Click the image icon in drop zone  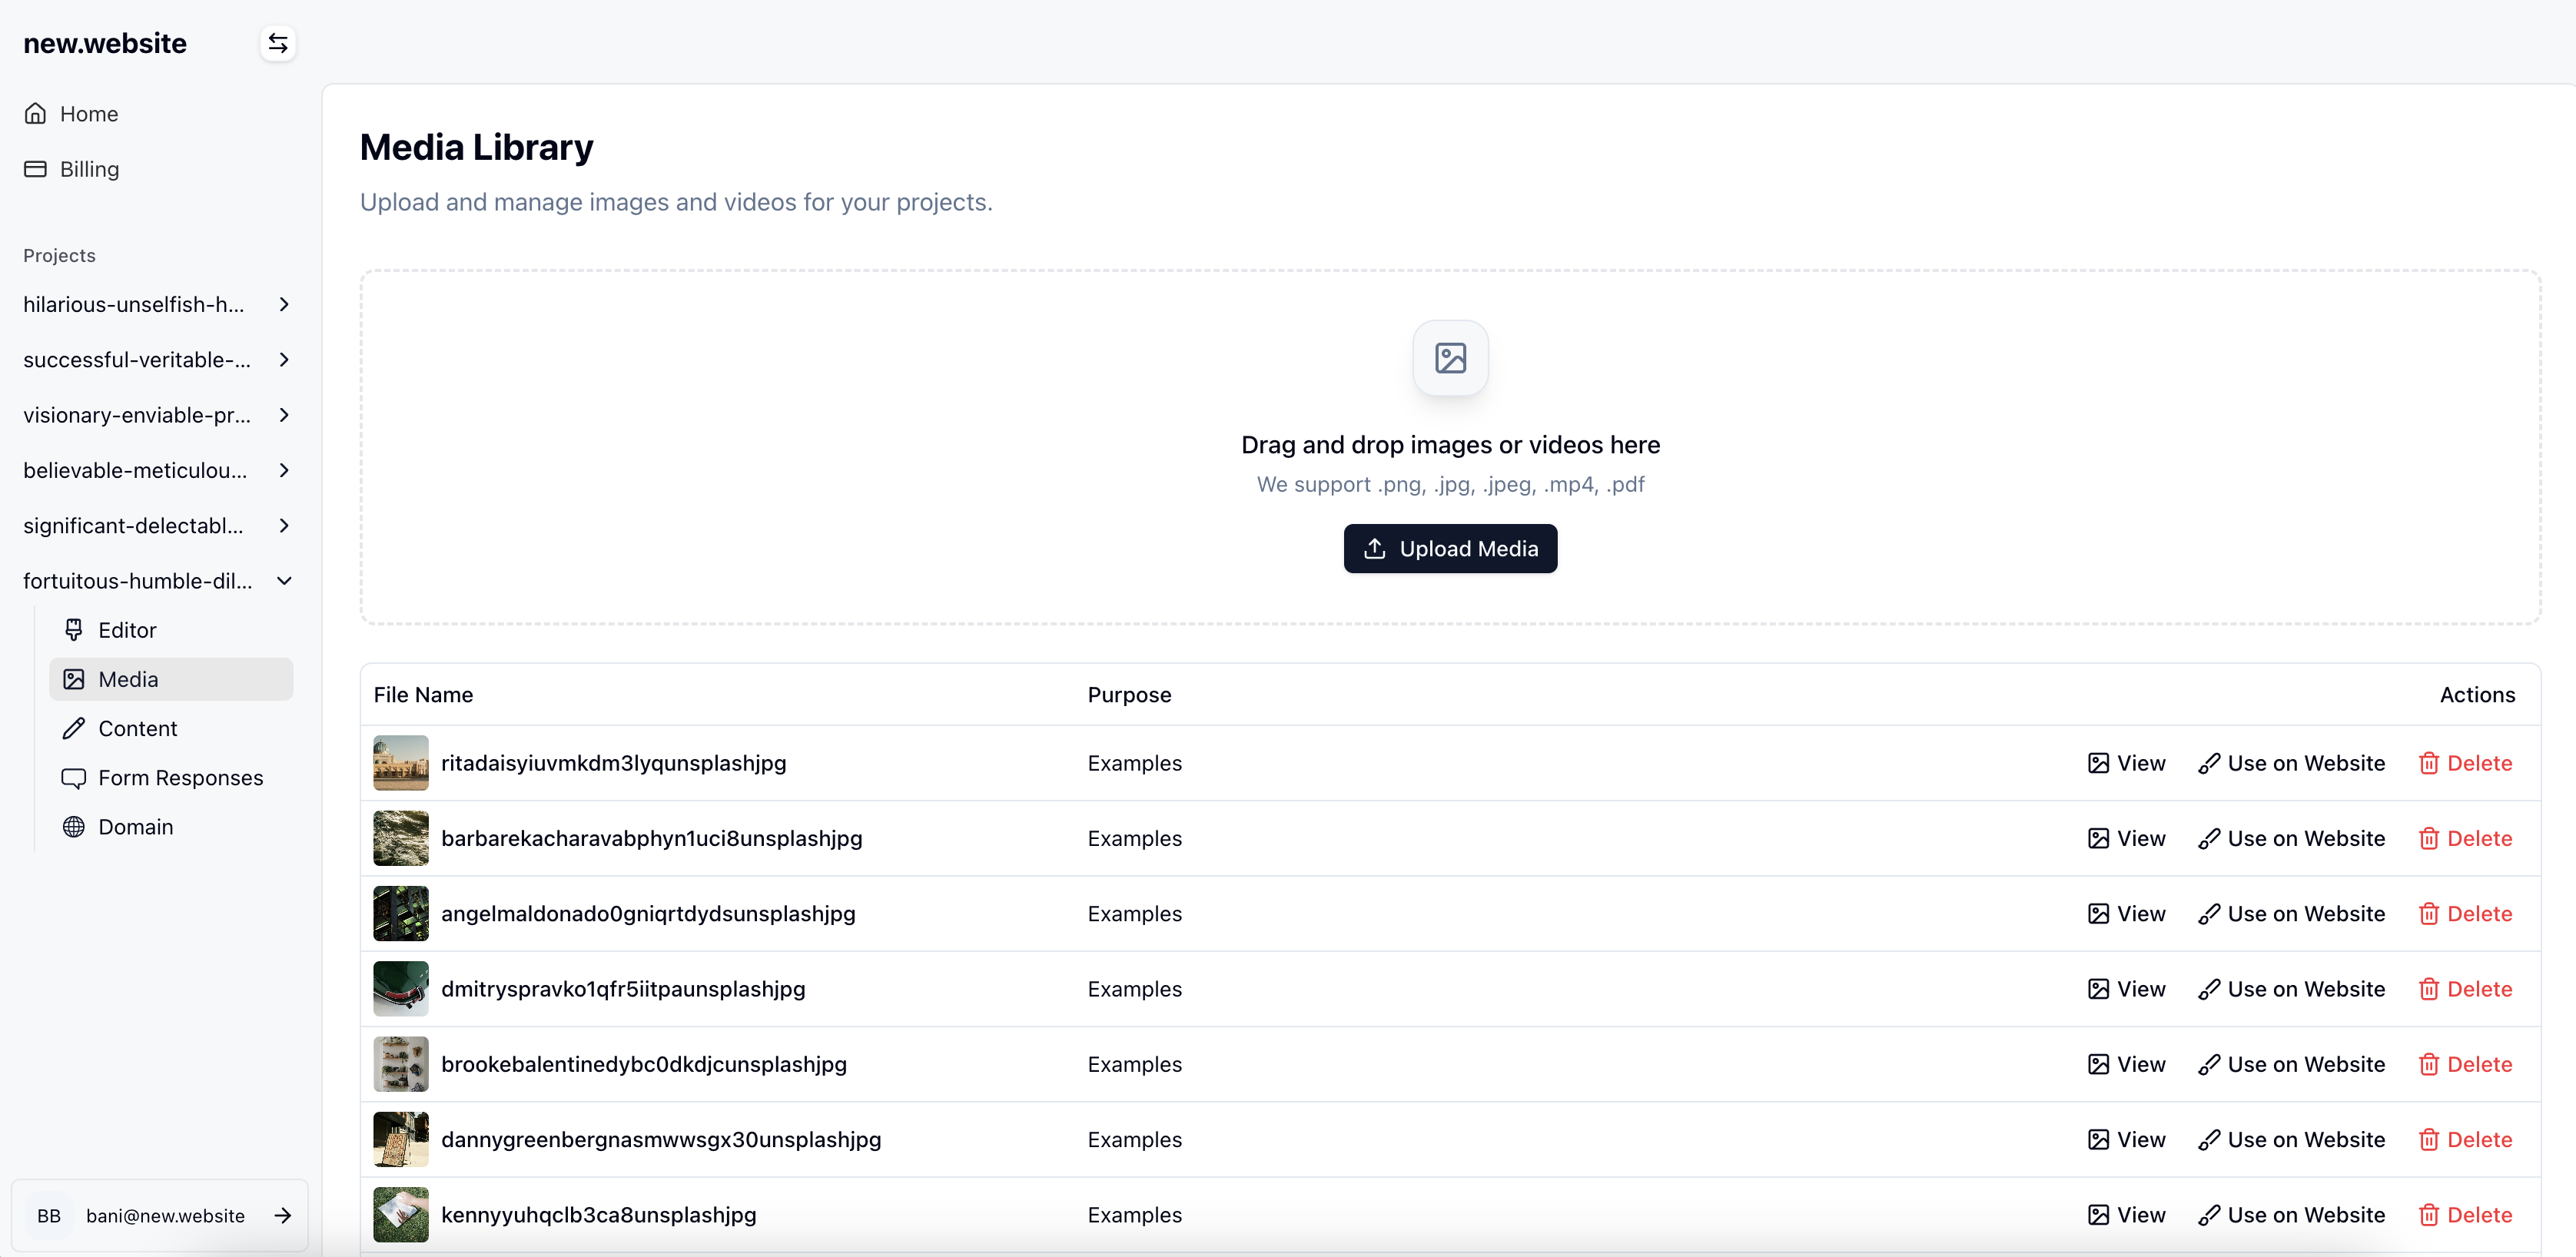(x=1449, y=358)
